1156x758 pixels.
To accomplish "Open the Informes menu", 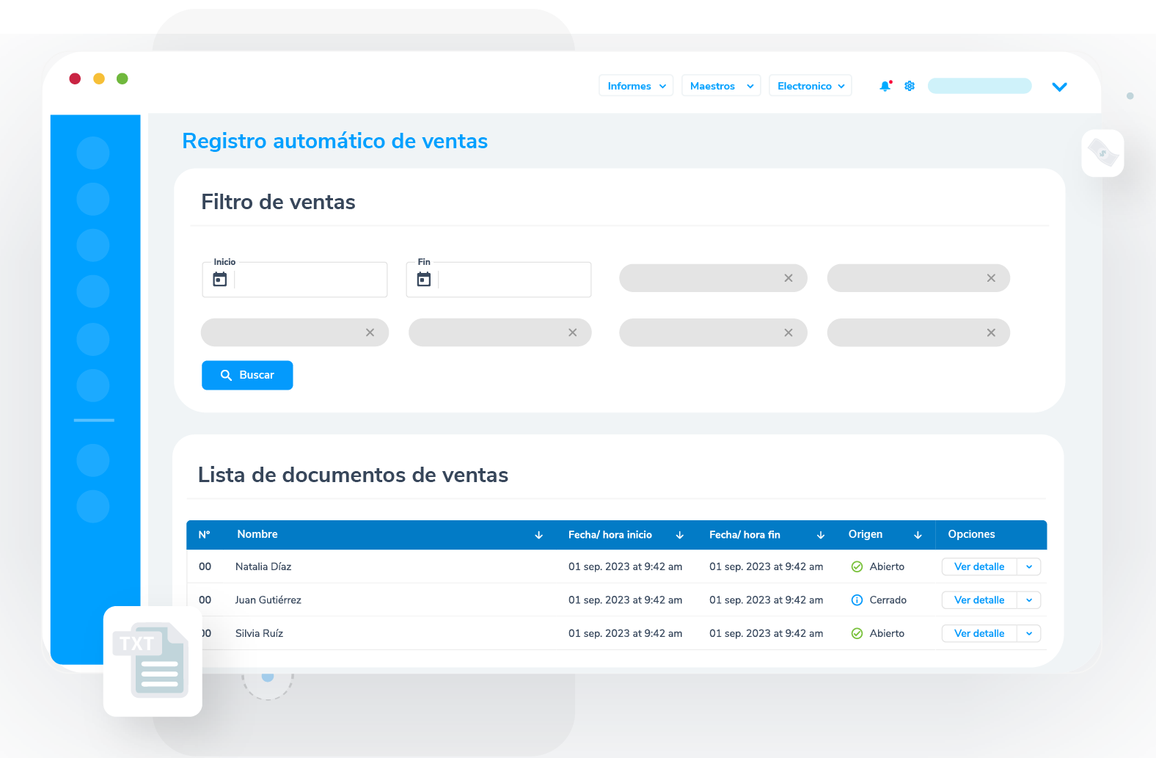I will pyautogui.click(x=636, y=86).
